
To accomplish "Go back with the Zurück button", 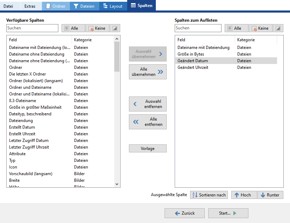I will (x=184, y=213).
